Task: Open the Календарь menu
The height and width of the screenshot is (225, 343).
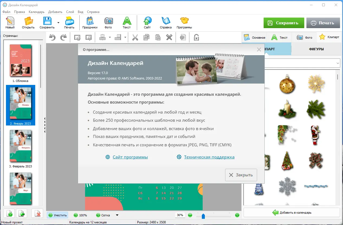Action: coord(37,12)
